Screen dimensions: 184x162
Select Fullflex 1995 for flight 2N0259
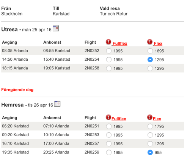109,153
